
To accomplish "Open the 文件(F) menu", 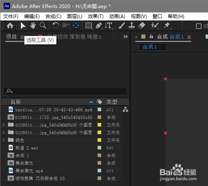I will click(11, 16).
